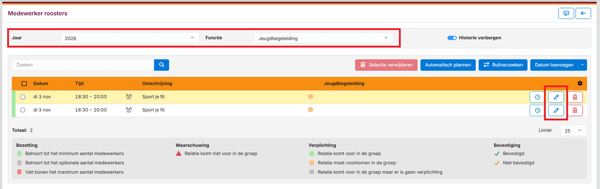Click the green Bevestigd checkmark icon
600x189 pixels.
pyautogui.click(x=497, y=154)
